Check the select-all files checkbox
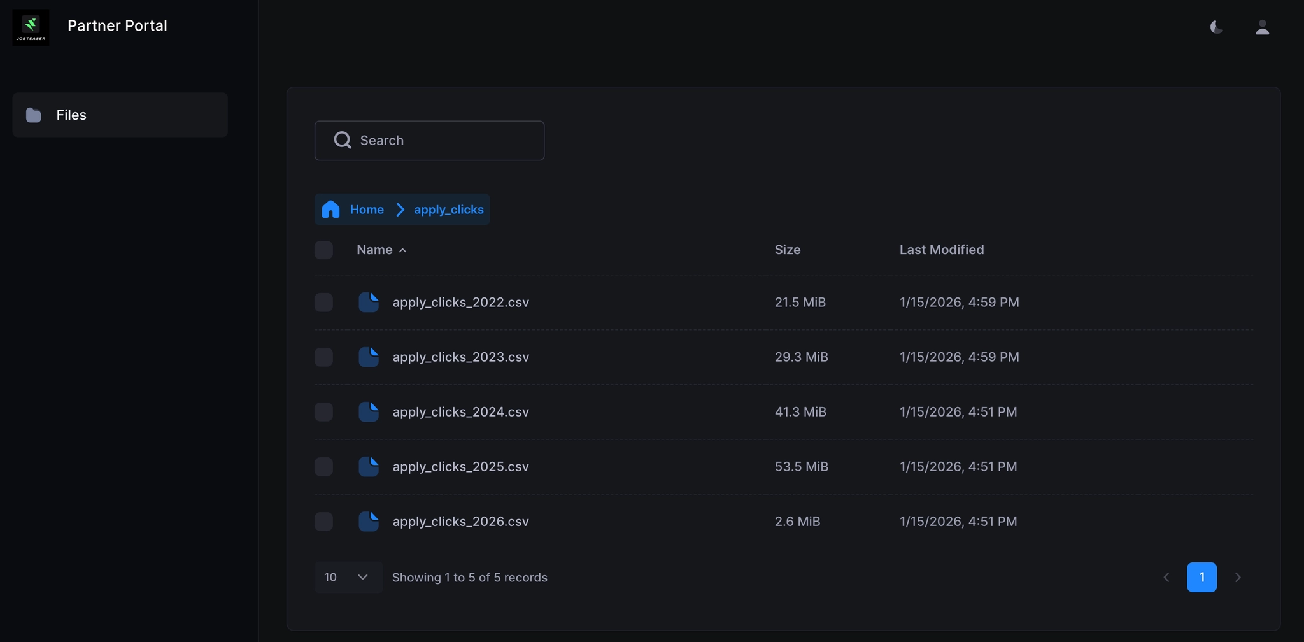This screenshot has width=1304, height=642. pyautogui.click(x=323, y=250)
